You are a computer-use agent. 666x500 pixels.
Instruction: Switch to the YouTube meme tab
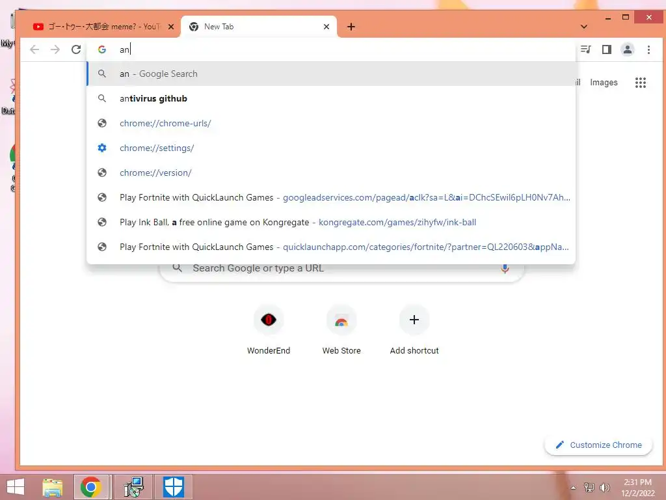[102, 27]
